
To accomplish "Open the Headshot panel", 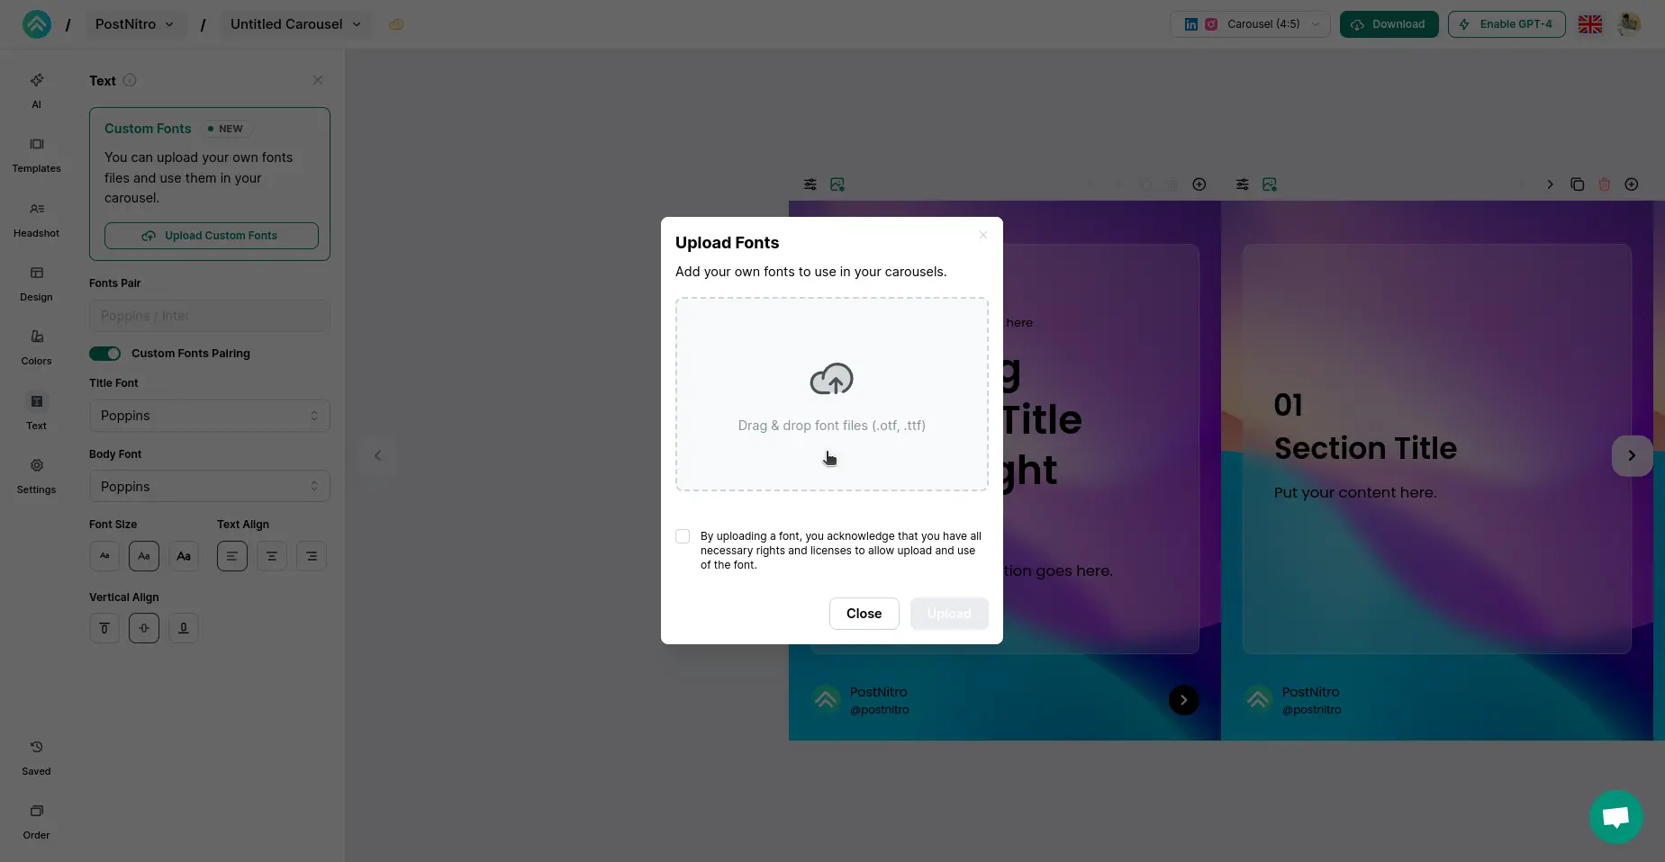I will point(36,219).
